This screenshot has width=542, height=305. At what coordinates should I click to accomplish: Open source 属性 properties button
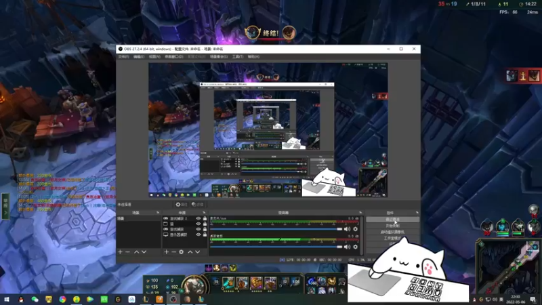pyautogui.click(x=181, y=205)
